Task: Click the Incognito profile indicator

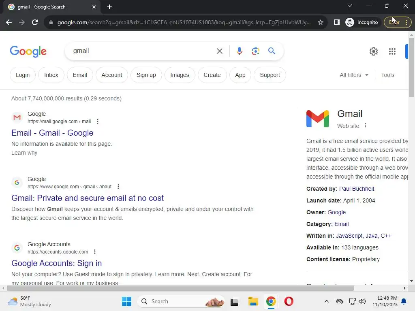Action: coord(362,23)
